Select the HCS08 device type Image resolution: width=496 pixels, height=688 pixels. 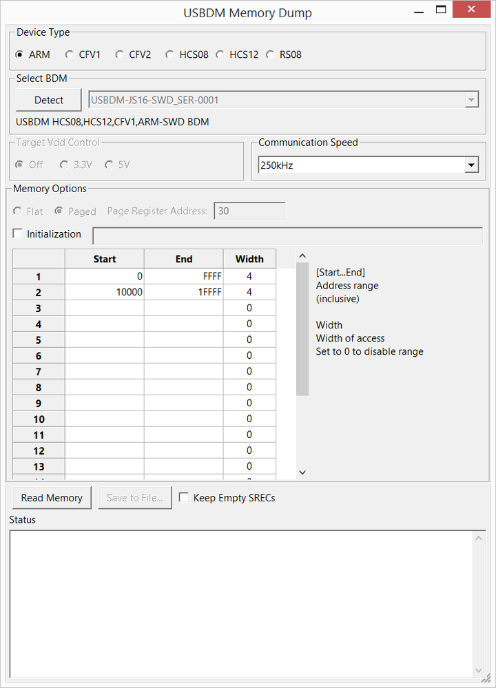tap(187, 54)
